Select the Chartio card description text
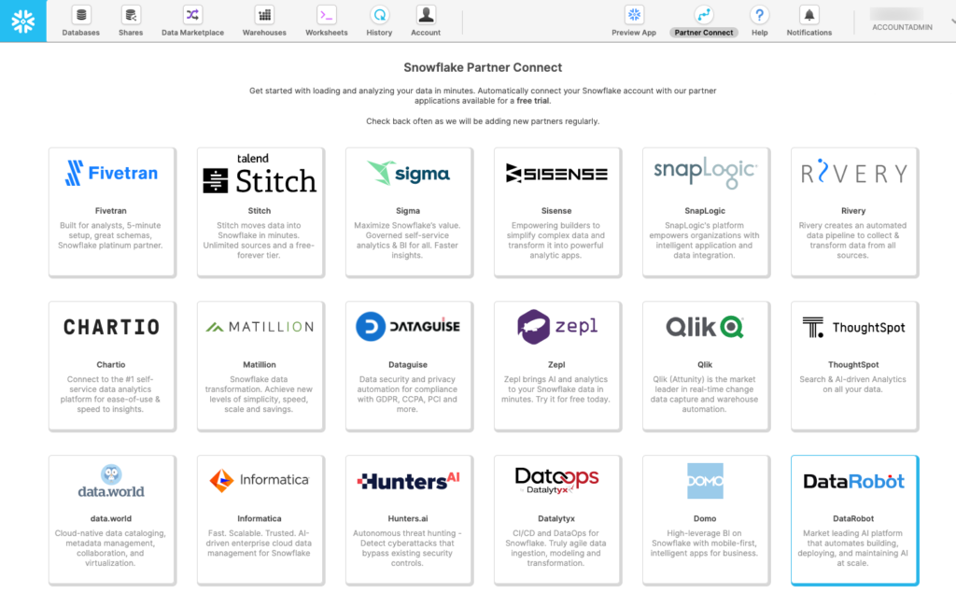The image size is (956, 607). pyautogui.click(x=110, y=394)
